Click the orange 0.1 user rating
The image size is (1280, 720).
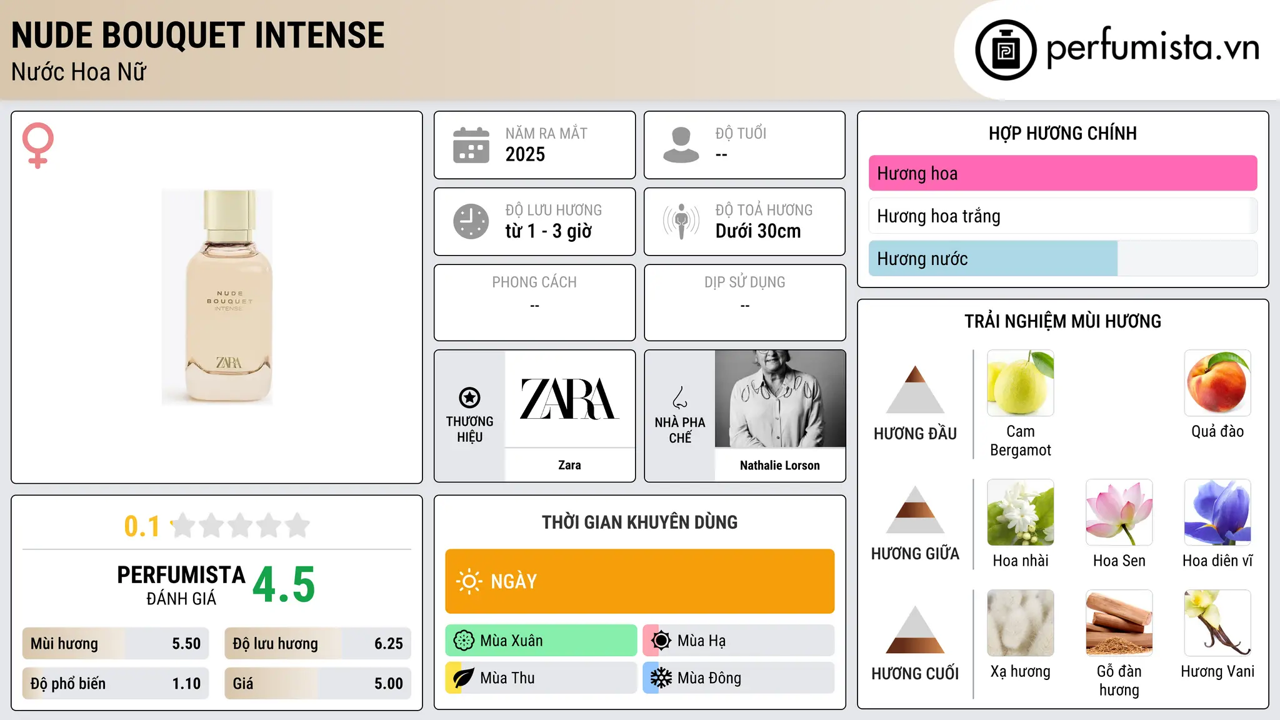(142, 526)
